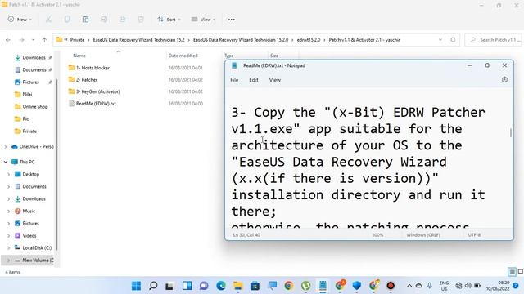Screen dimensions: 524x294
Task: Sort files by Name column header
Action: coord(79,56)
